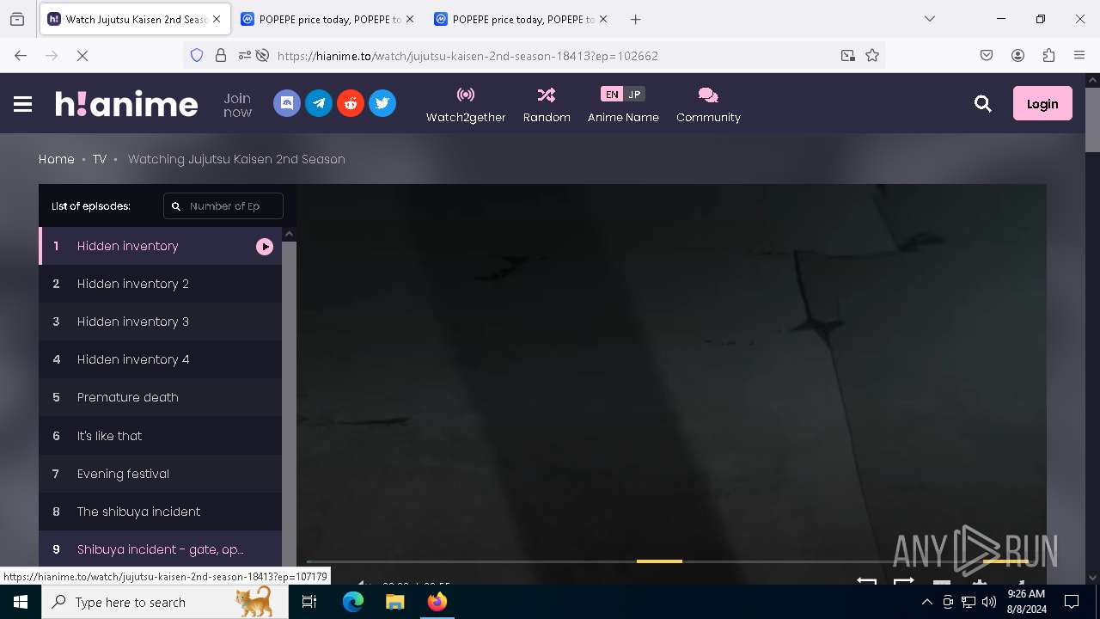Click the episode list scroll-up arrow

click(x=290, y=234)
